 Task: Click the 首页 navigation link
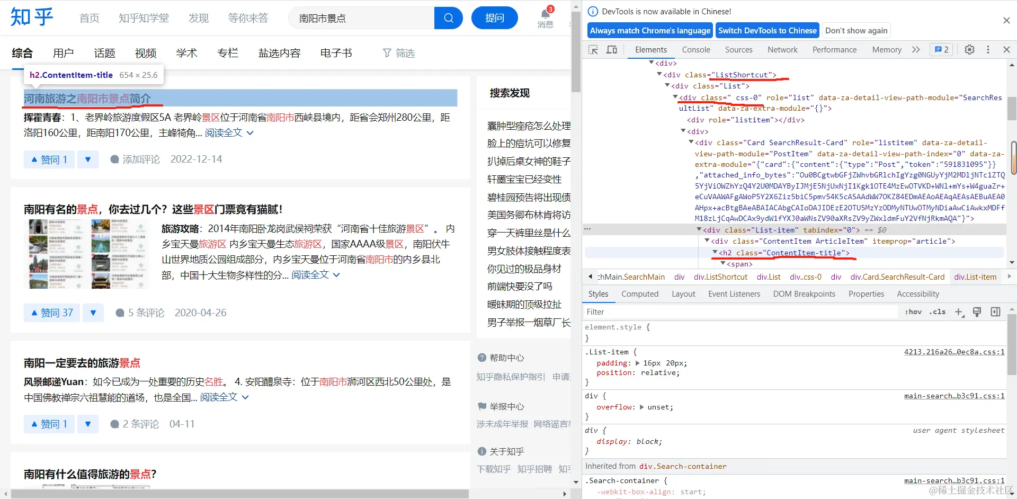(x=90, y=18)
